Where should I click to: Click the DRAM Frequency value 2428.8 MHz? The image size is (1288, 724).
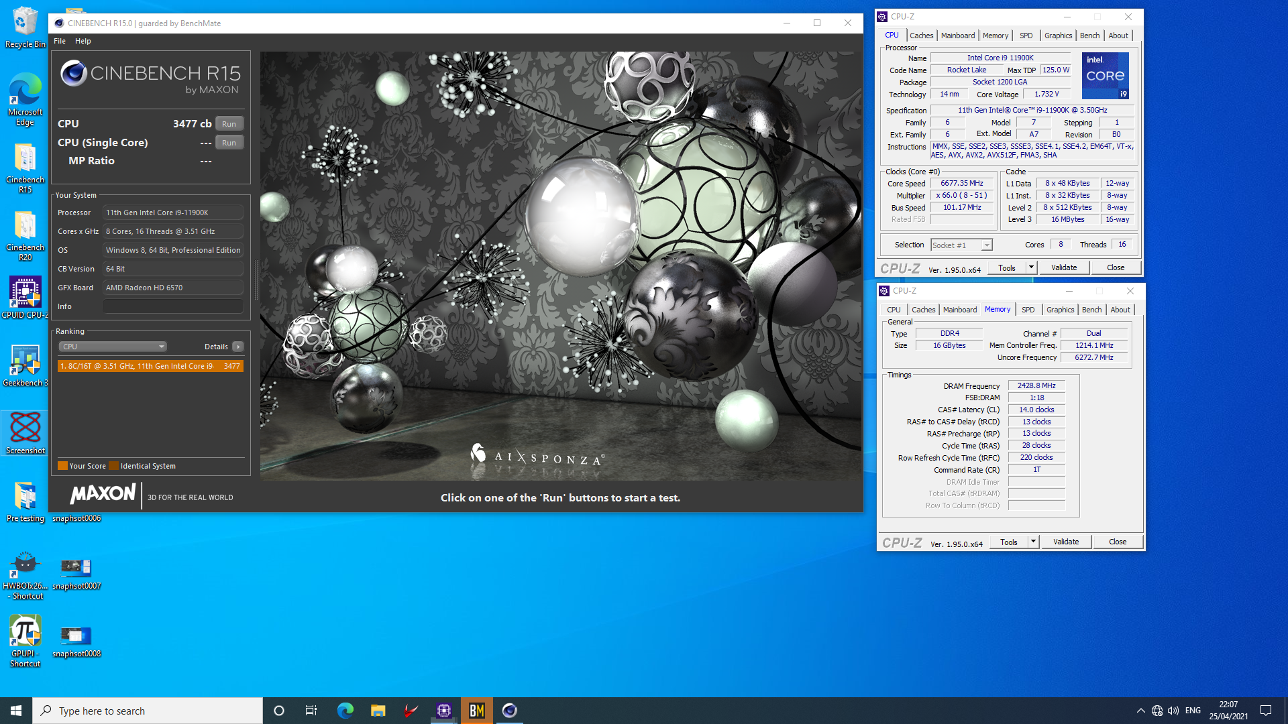1036,386
